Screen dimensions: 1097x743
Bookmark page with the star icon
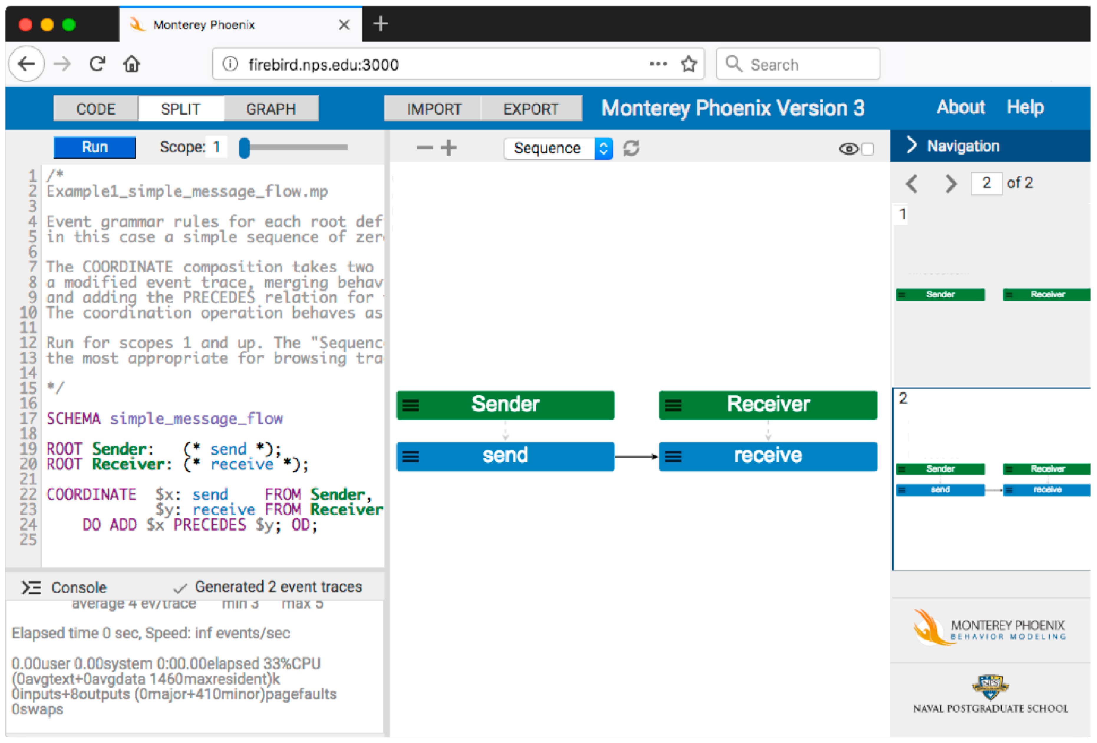689,64
